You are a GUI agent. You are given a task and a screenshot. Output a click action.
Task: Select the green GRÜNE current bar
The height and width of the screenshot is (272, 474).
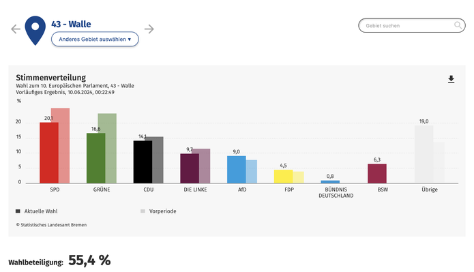coord(96,158)
